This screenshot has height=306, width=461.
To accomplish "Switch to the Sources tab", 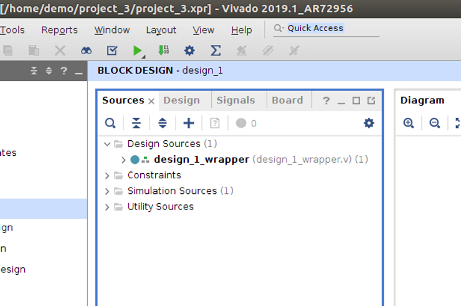I will 123,100.
